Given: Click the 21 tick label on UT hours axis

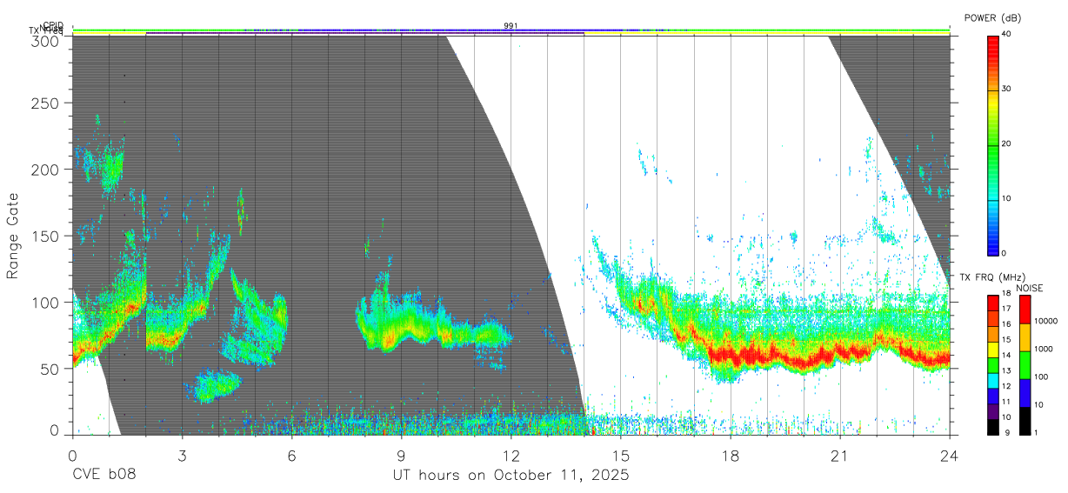Looking at the screenshot, I should coord(839,455).
